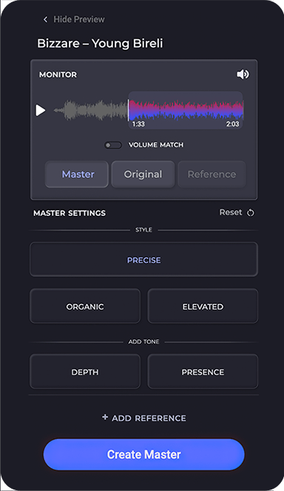Enable the Depth tone

coord(85,372)
